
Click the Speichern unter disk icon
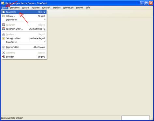click(4, 29)
